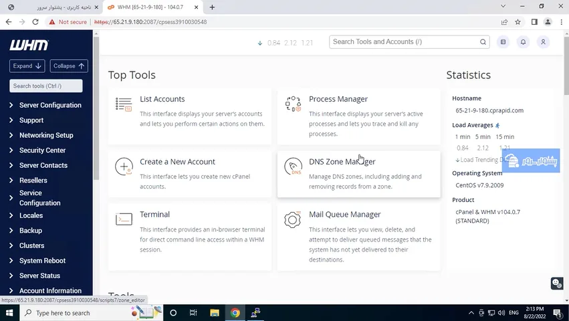
Task: Open Process Manager icon
Action: click(x=293, y=104)
